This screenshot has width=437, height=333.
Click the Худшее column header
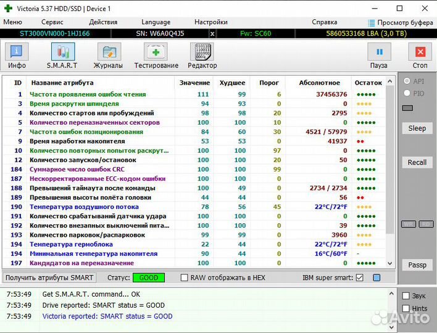232,83
